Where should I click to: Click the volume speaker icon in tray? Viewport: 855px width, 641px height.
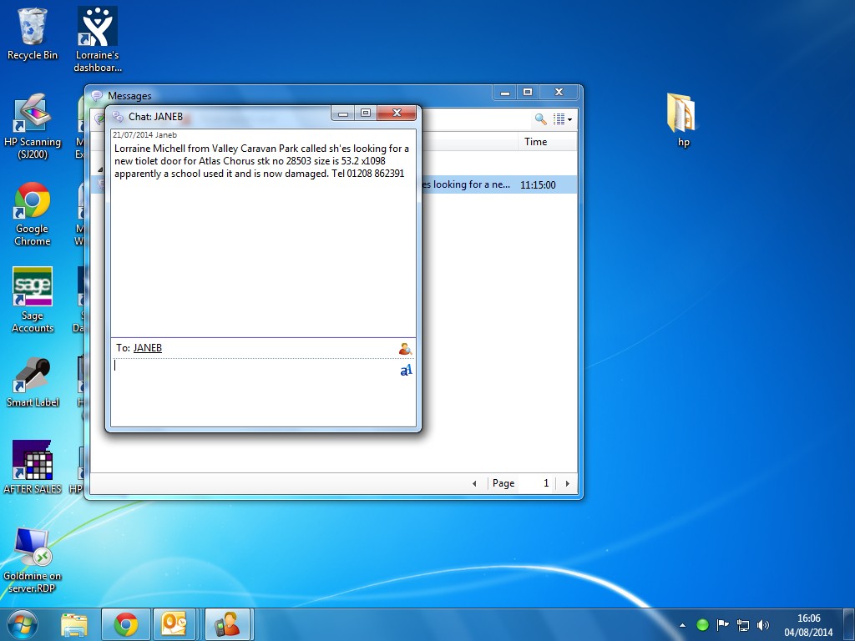pos(762,625)
